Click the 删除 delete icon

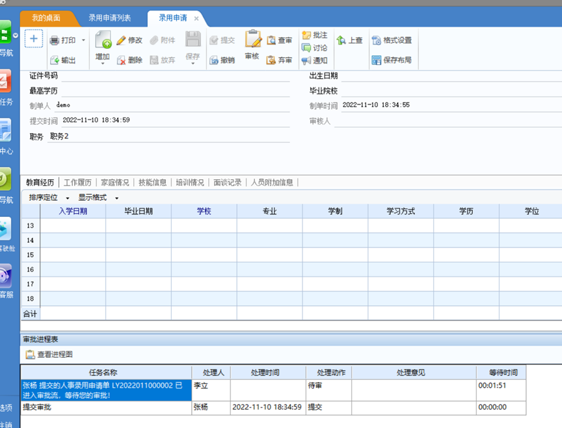point(122,60)
